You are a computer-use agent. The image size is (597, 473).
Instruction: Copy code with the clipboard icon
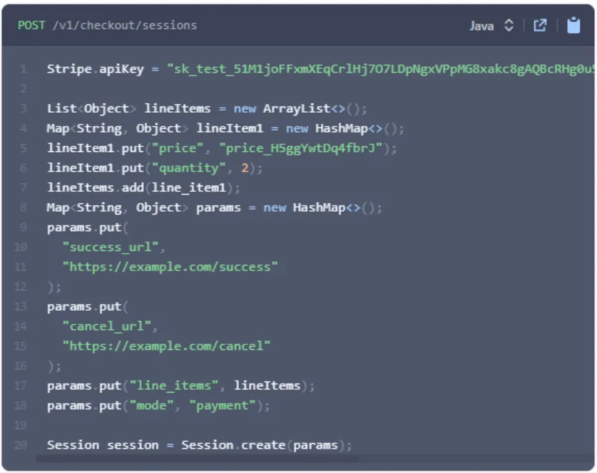pos(573,25)
